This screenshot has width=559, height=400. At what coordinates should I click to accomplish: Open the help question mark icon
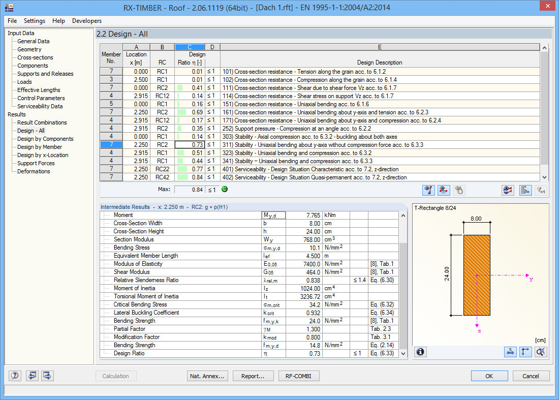(15, 376)
